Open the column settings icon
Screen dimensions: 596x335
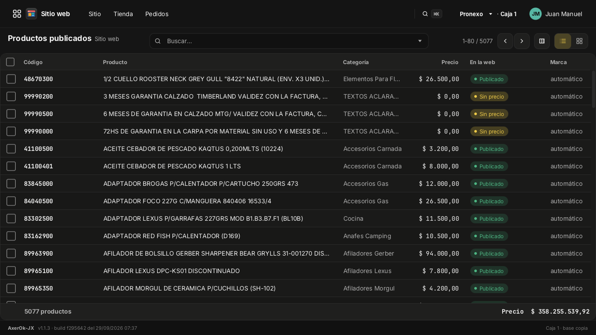pyautogui.click(x=542, y=41)
